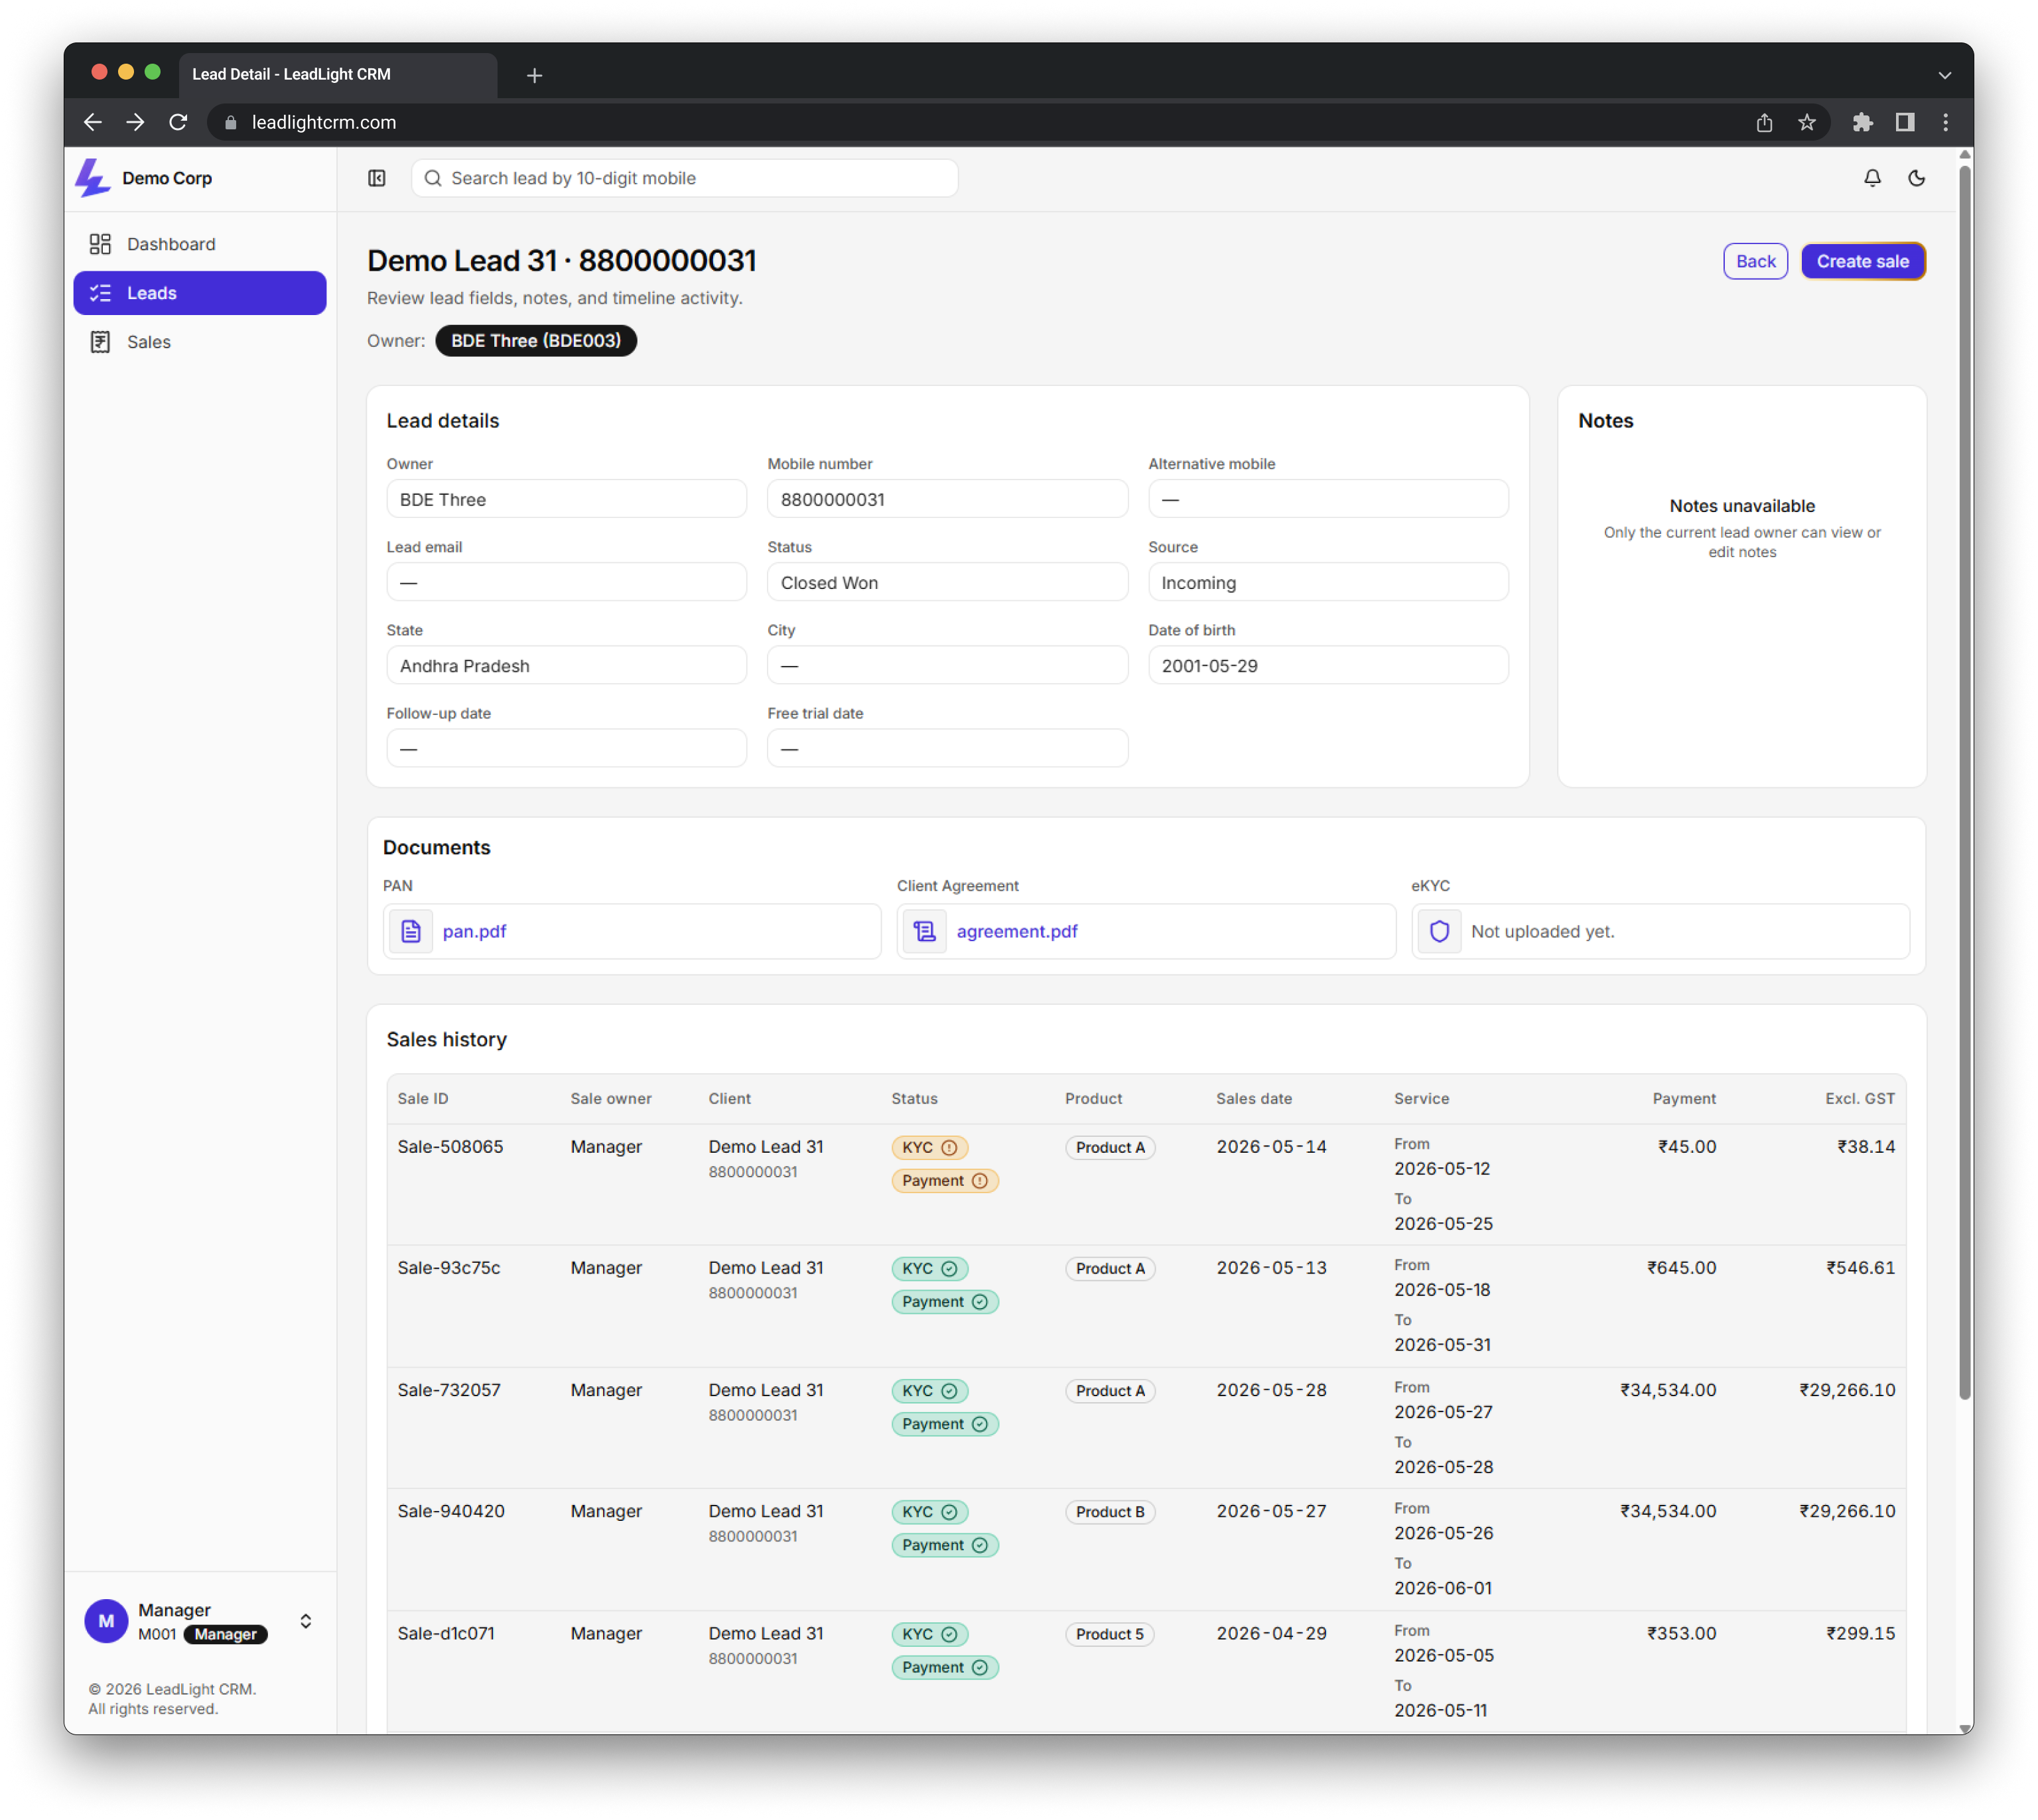Click the eKYC shield icon

coord(1439,931)
